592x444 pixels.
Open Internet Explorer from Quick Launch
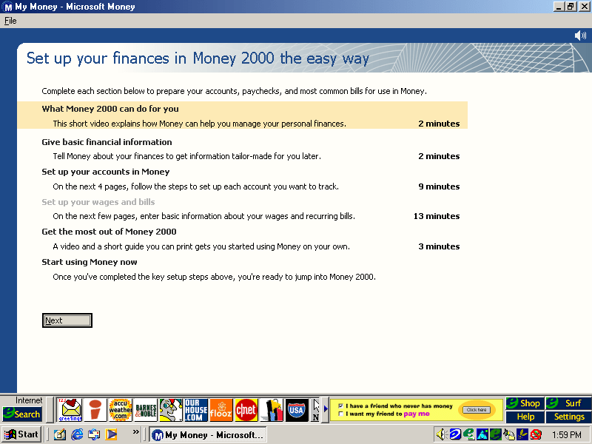pos(77,434)
